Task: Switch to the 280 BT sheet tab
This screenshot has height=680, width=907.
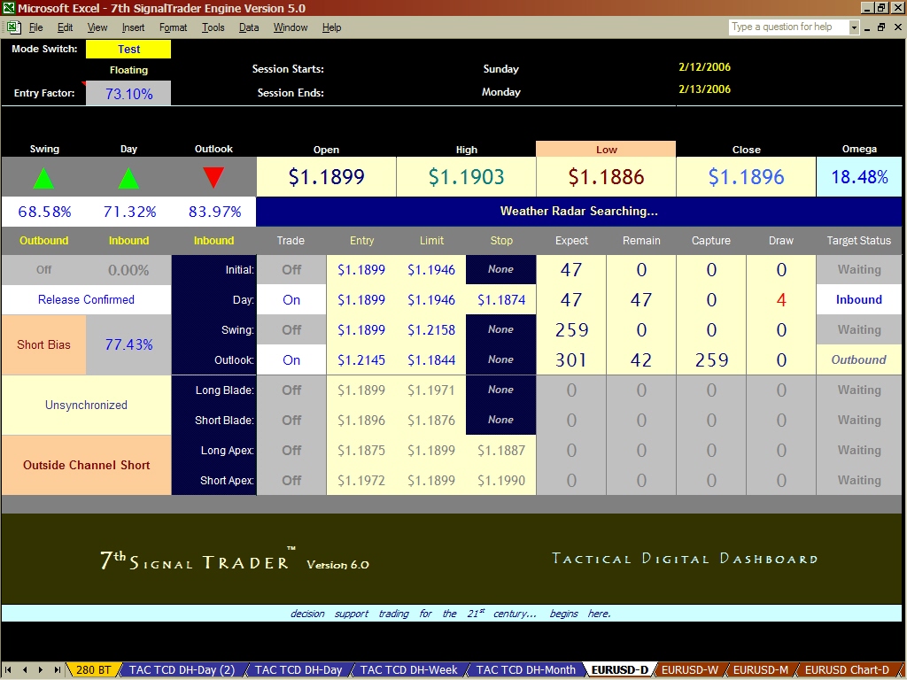Action: tap(94, 669)
